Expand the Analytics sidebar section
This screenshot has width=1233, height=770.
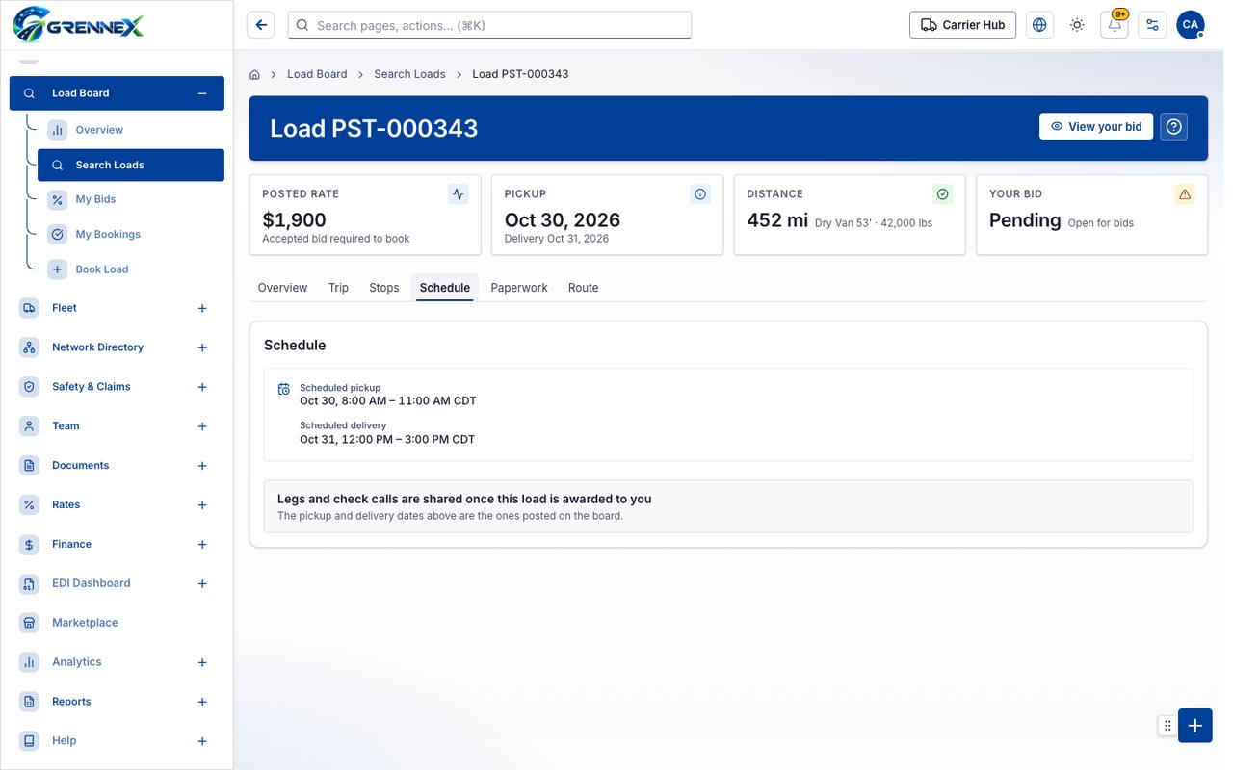[202, 662]
